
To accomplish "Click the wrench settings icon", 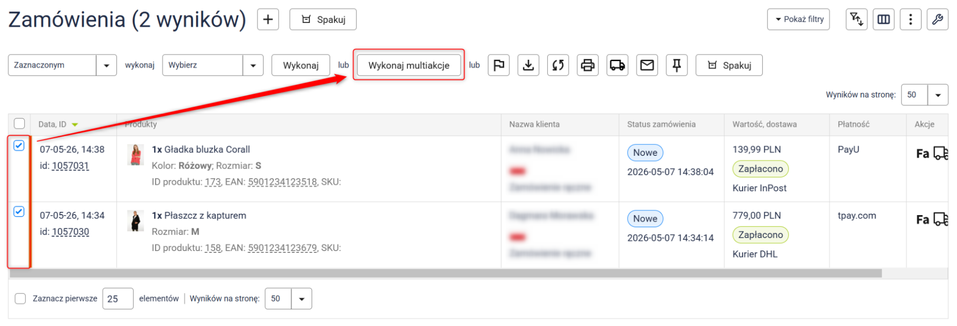I will pyautogui.click(x=937, y=20).
